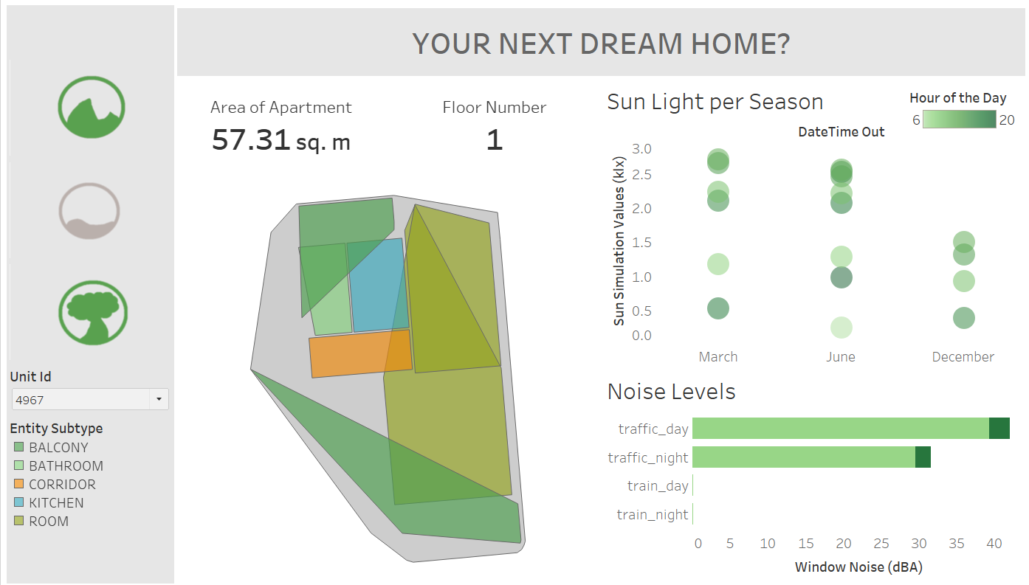This screenshot has height=585, width=1029.
Task: Open the Unit Id dropdown
Action: pos(81,399)
